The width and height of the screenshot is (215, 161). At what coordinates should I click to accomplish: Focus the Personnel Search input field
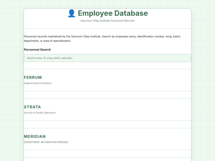pyautogui.click(x=107, y=58)
